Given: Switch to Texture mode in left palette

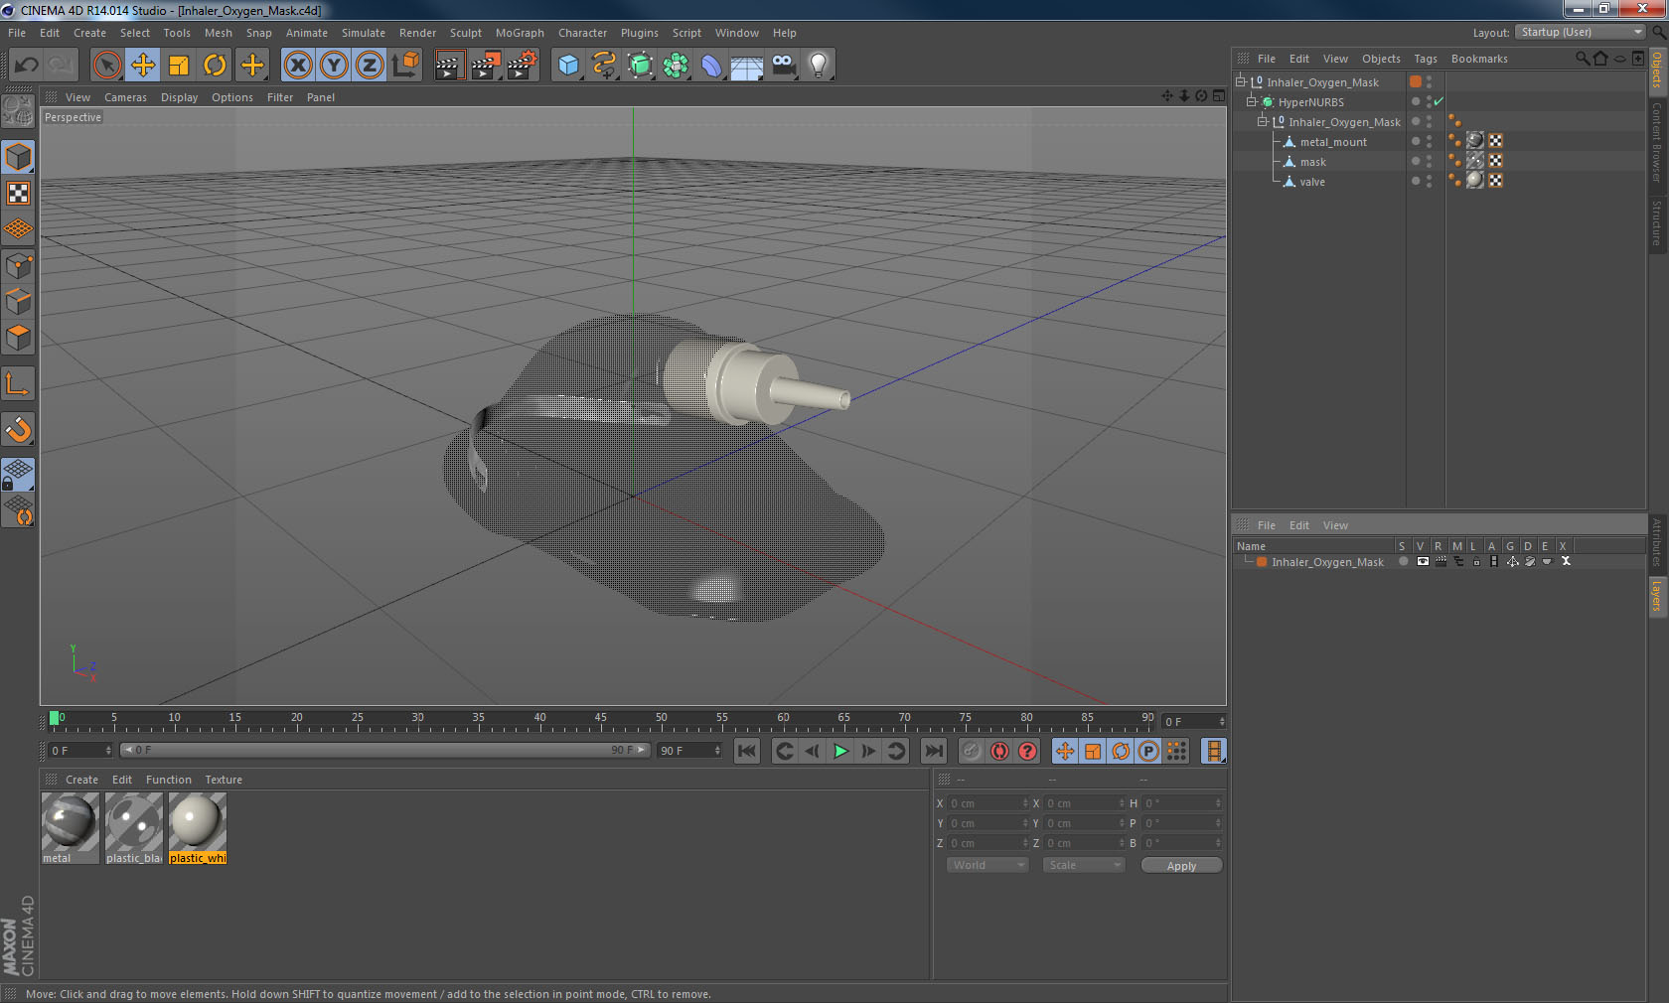Looking at the screenshot, I should tap(18, 194).
